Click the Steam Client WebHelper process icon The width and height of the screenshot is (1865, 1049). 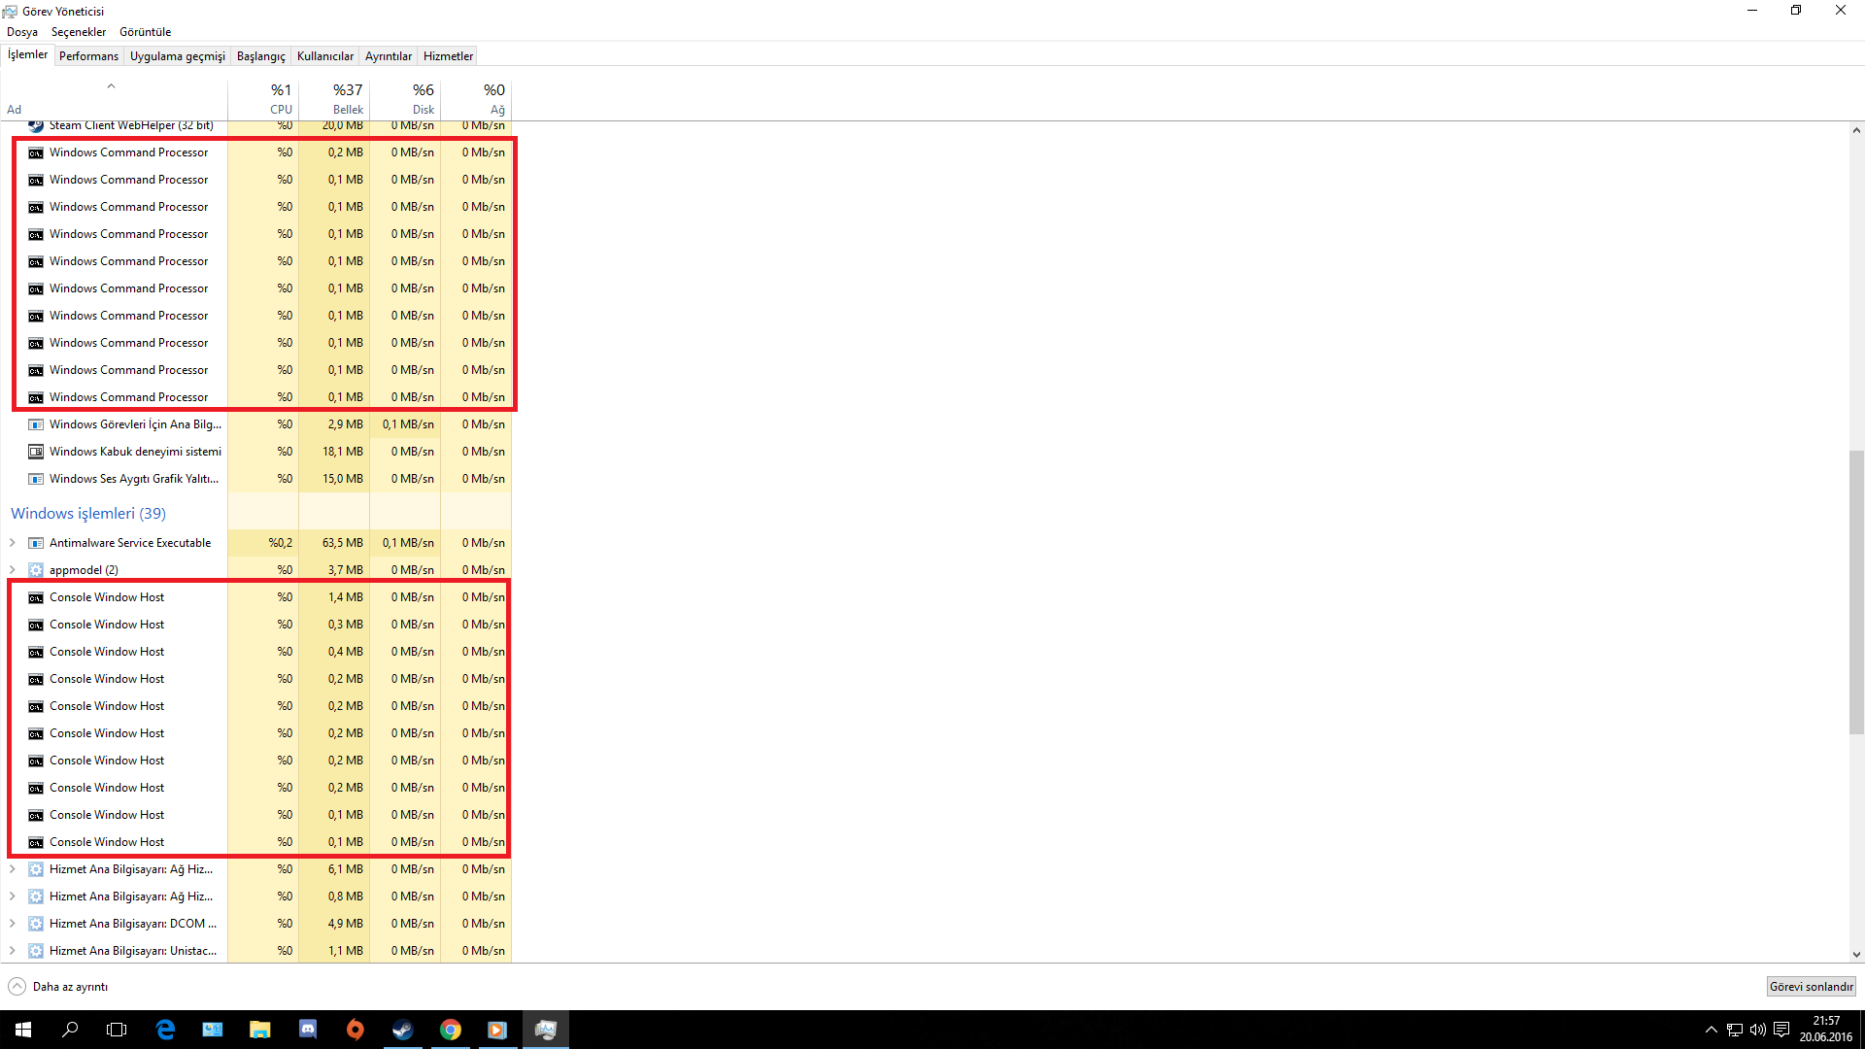coord(36,125)
